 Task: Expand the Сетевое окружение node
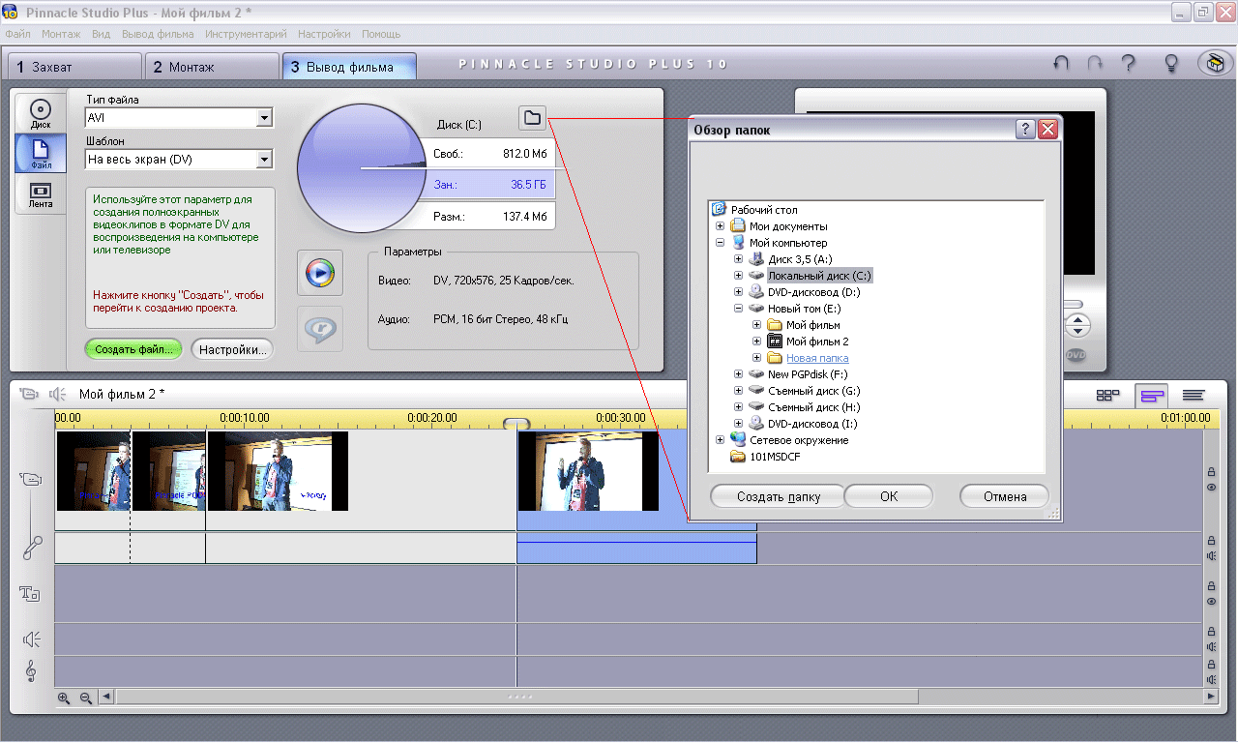721,440
